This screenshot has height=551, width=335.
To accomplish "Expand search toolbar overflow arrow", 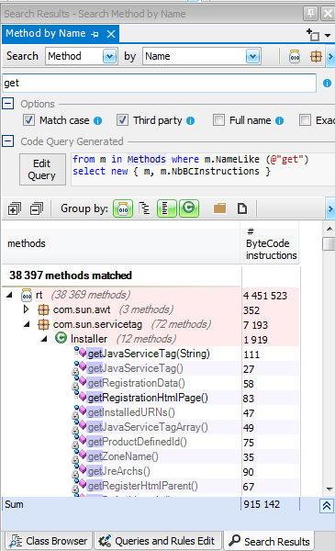I will click(x=330, y=56).
